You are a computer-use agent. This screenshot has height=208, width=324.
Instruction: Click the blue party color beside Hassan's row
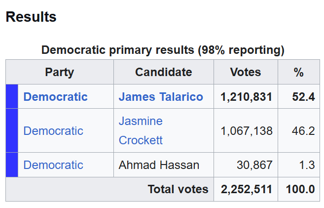pos(12,165)
